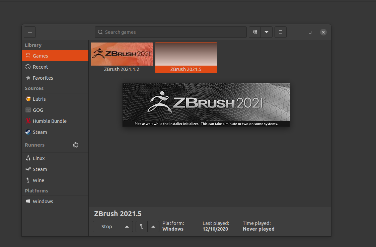Open the Runners settings gear
The height and width of the screenshot is (247, 376).
coord(76,145)
